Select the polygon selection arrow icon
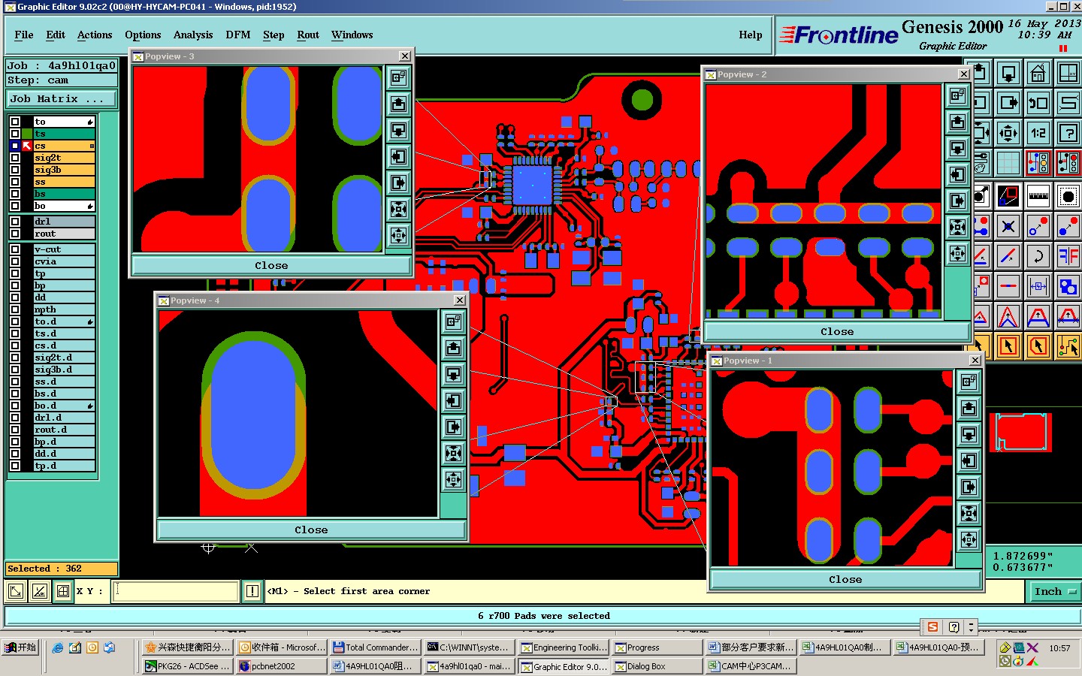The width and height of the screenshot is (1082, 676). (1038, 346)
